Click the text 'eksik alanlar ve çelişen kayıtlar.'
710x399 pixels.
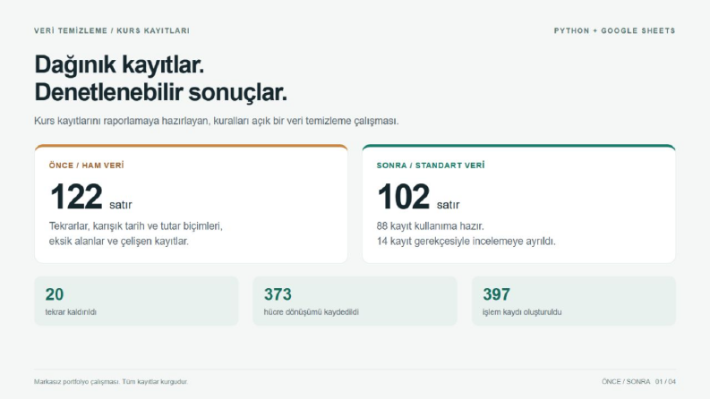tap(119, 242)
